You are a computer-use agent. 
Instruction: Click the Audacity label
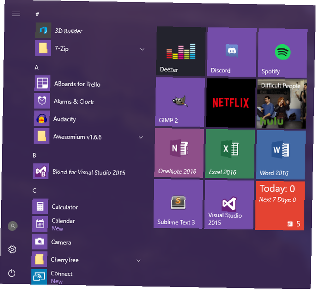(64, 119)
